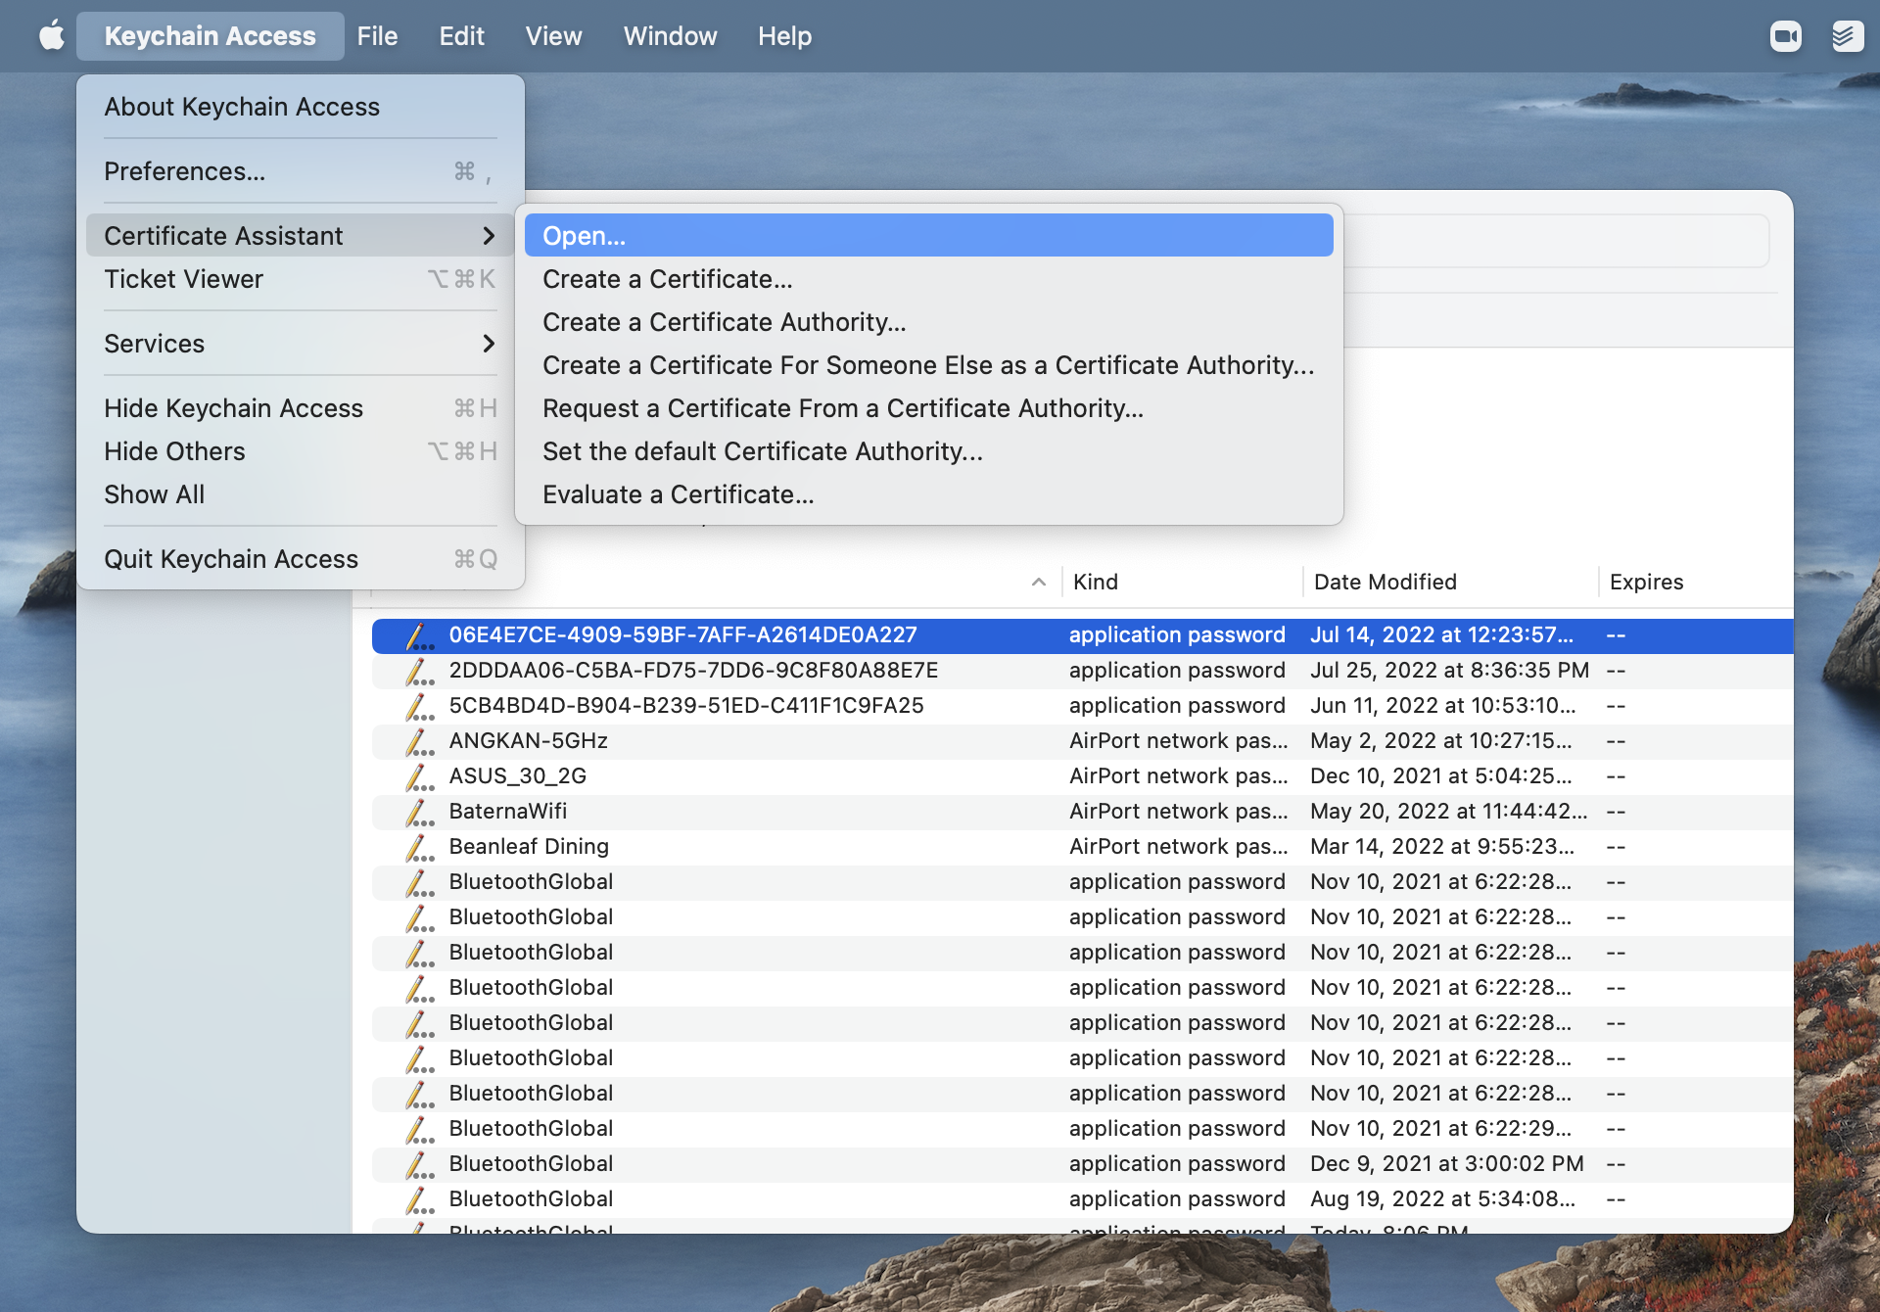
Task: Choose Quit Keychain Access
Action: (301, 559)
